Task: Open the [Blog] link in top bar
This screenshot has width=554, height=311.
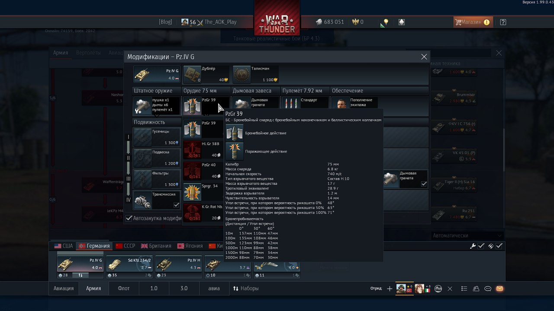Action: (x=165, y=22)
